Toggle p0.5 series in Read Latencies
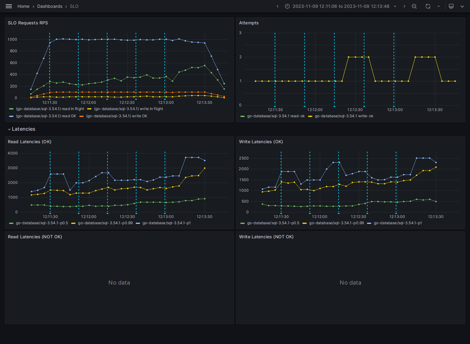This screenshot has width=470, height=344. coord(42,223)
